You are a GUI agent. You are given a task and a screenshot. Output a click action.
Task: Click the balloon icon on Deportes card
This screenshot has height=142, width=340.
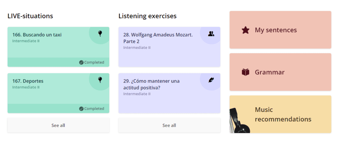(x=100, y=80)
